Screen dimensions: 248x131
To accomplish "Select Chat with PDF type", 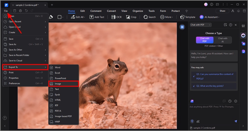I will tap(205, 40).
